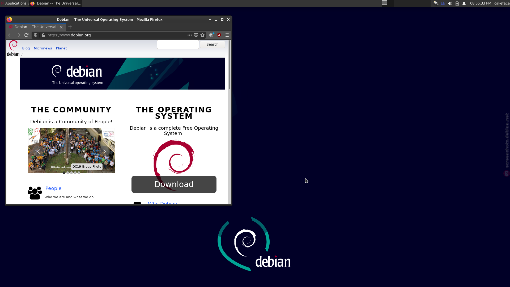The image size is (510, 287).
Task: Go back with Firefox back arrow
Action: tap(10, 35)
